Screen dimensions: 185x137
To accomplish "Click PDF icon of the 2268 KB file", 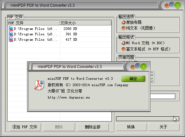I will tap(11, 29).
